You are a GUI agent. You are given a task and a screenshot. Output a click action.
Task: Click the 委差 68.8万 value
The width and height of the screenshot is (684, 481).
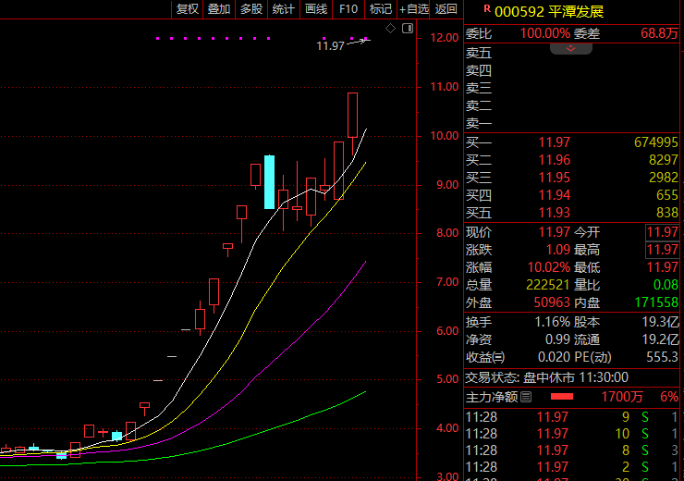(x=659, y=33)
